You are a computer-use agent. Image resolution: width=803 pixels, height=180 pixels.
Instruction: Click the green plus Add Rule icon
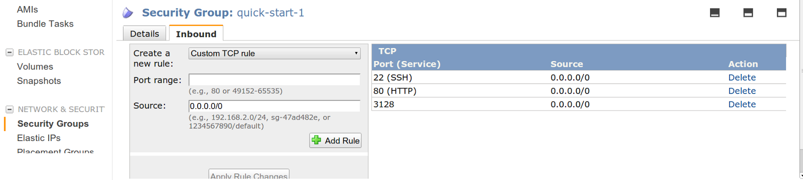point(316,140)
